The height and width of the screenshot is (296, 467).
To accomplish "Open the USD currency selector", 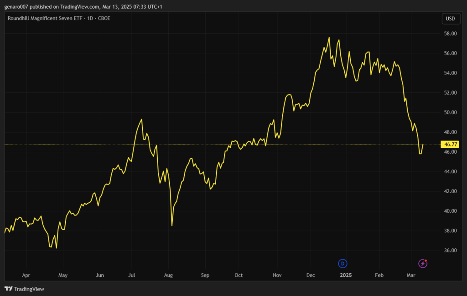I will coord(450,19).
